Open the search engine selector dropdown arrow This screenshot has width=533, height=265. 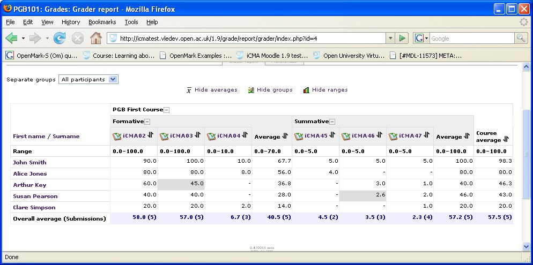coord(427,39)
